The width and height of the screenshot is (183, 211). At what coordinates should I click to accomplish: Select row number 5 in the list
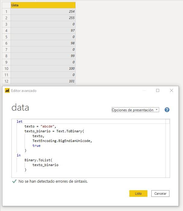(6, 37)
